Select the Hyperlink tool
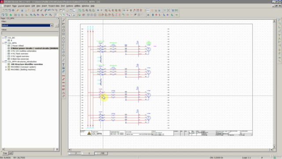 [x=63, y=72]
